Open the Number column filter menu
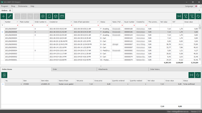 [x=17, y=22]
